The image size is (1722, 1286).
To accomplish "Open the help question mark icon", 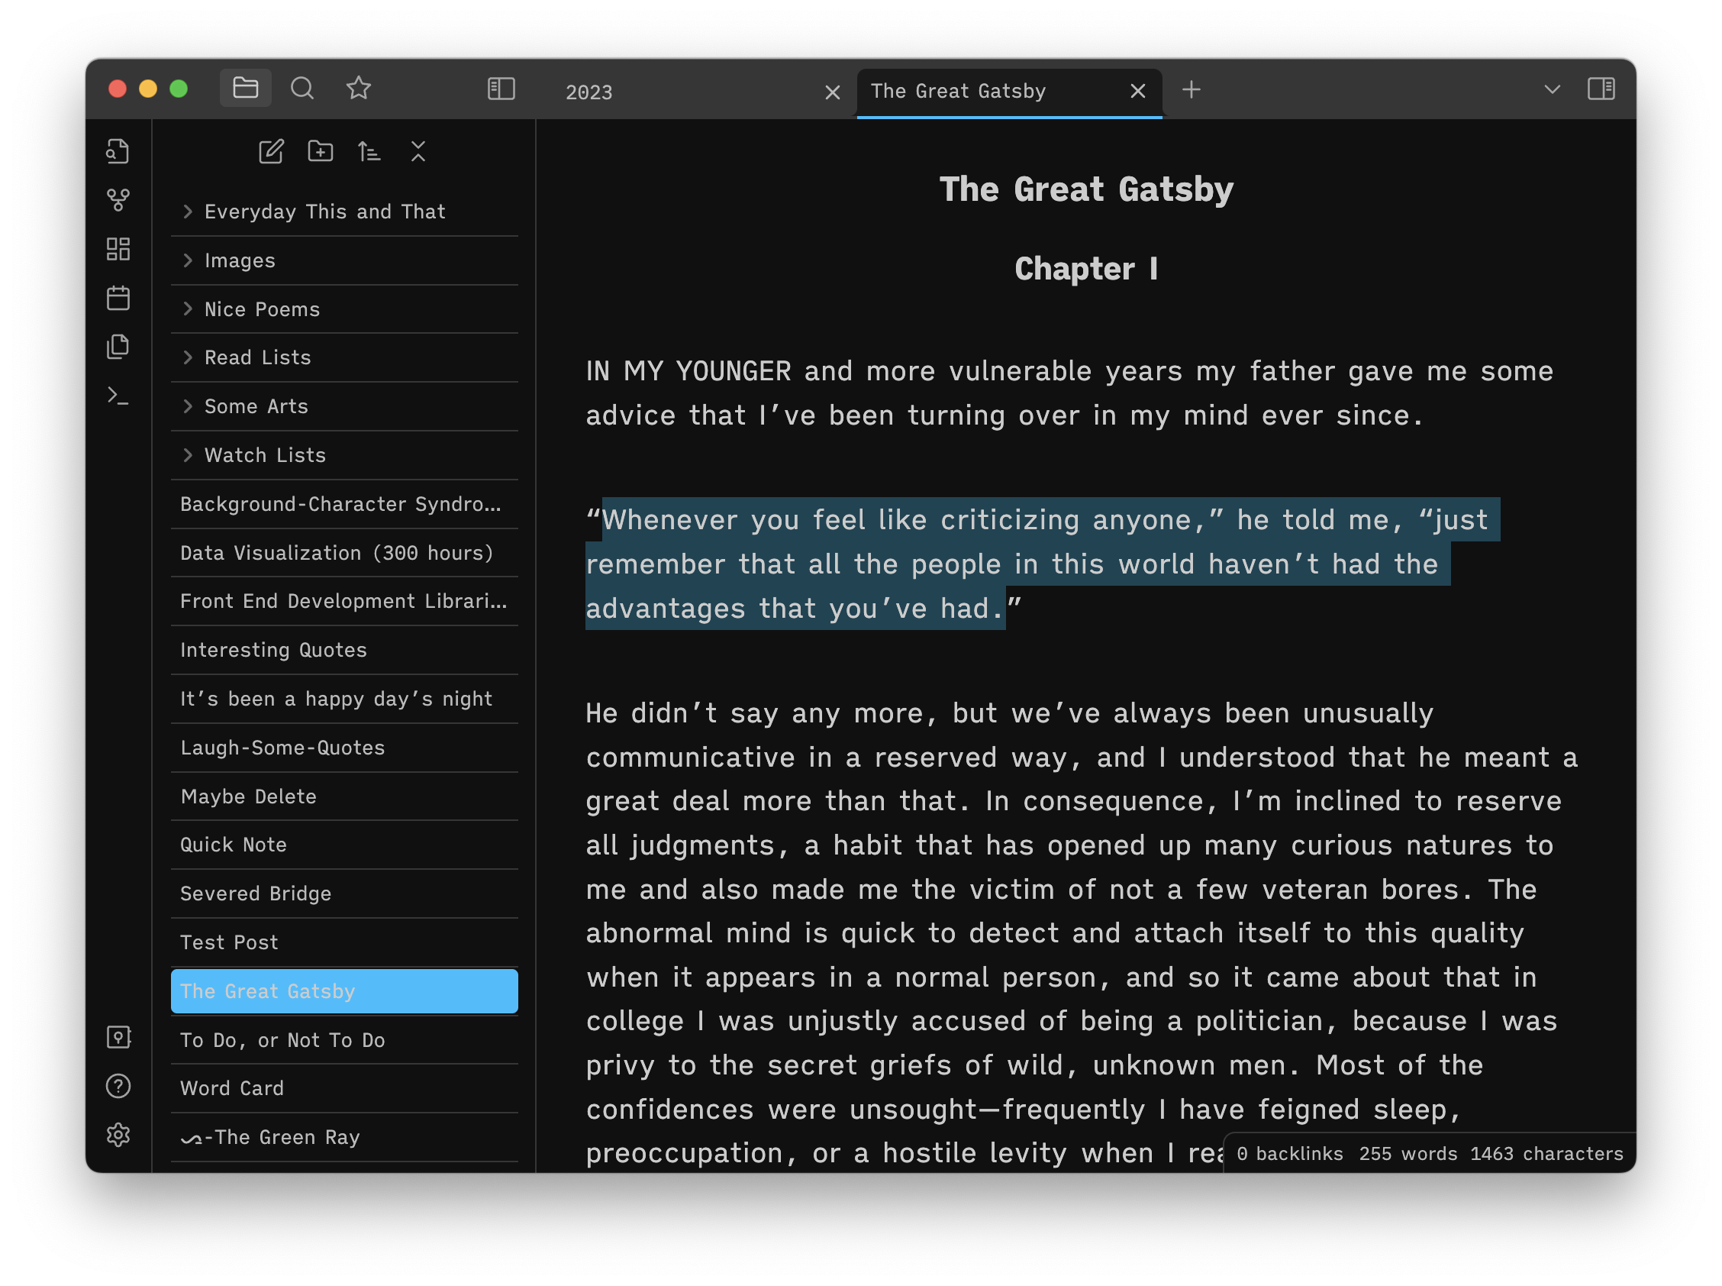I will 118,1086.
